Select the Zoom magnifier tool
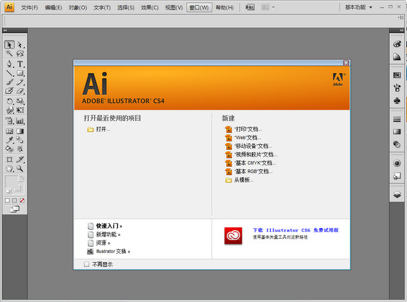This screenshot has width=407, height=302. coord(20,169)
